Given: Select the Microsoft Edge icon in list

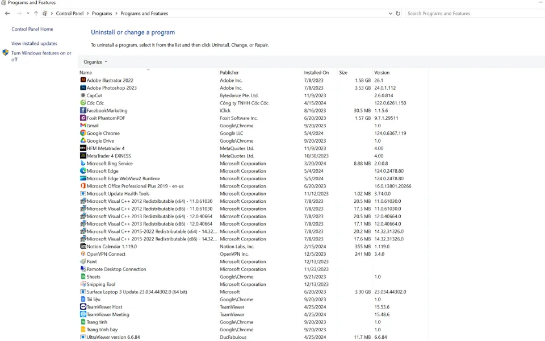Looking at the screenshot, I should [x=83, y=171].
